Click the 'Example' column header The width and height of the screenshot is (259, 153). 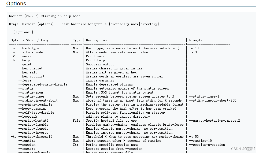coord(196,40)
